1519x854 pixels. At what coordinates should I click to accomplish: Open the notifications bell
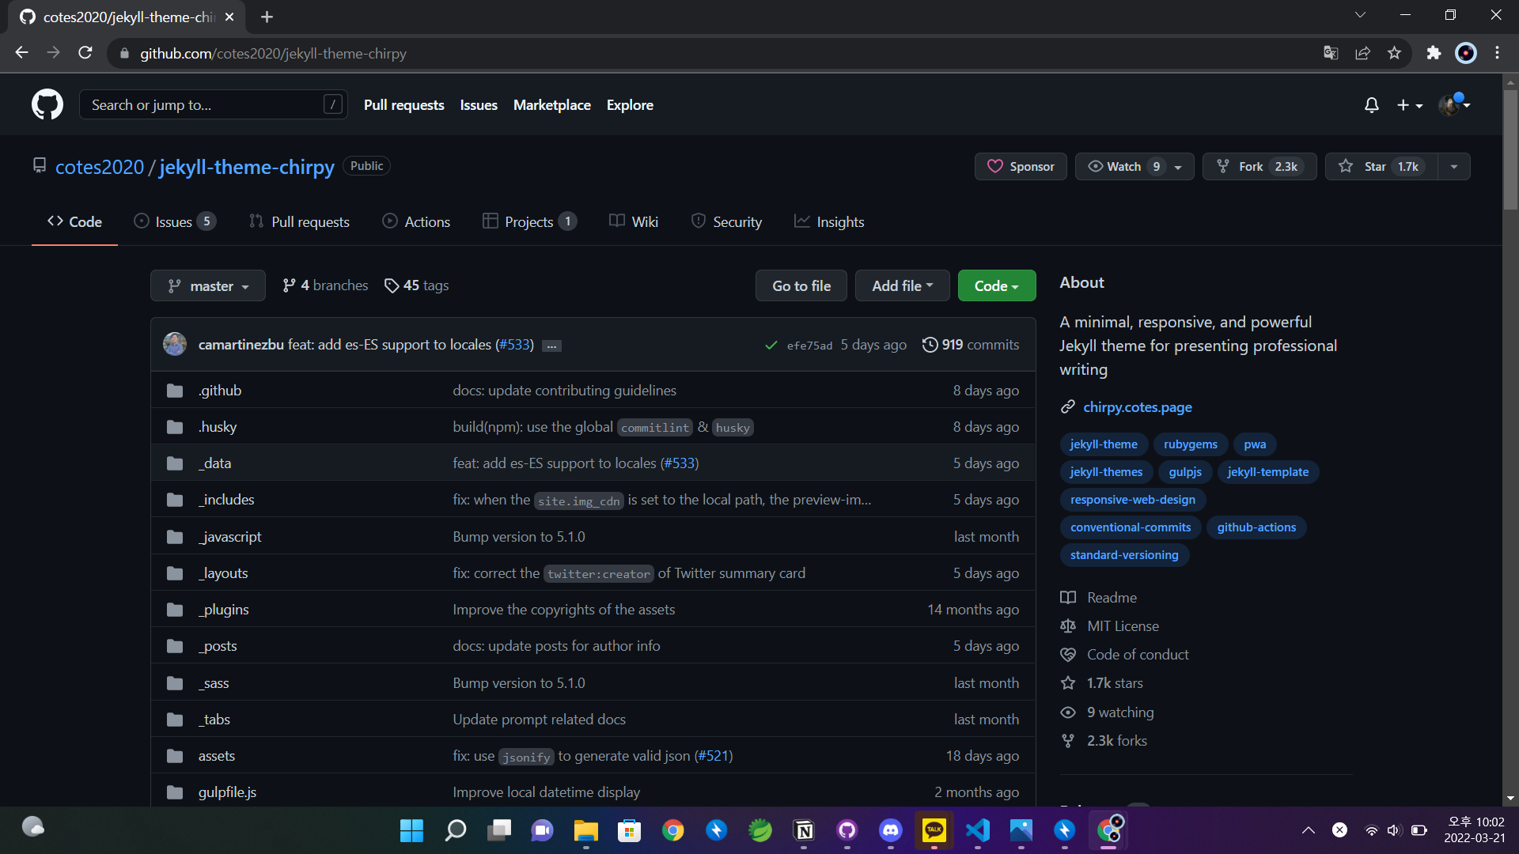1371,105
